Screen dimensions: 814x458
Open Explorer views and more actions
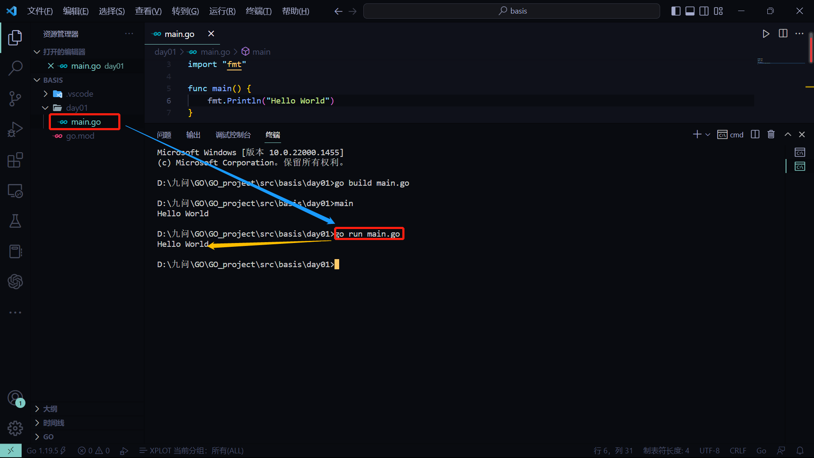[x=129, y=34]
